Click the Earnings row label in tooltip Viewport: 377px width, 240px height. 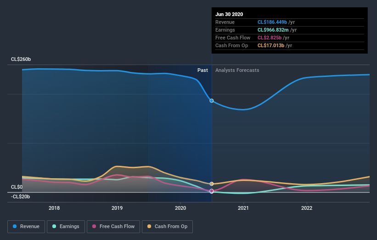coord(225,30)
